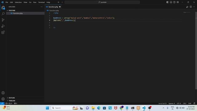Screen dimensions: 197x111
Task: Open the Explorer view in activity bar
Action: click(3, 8)
